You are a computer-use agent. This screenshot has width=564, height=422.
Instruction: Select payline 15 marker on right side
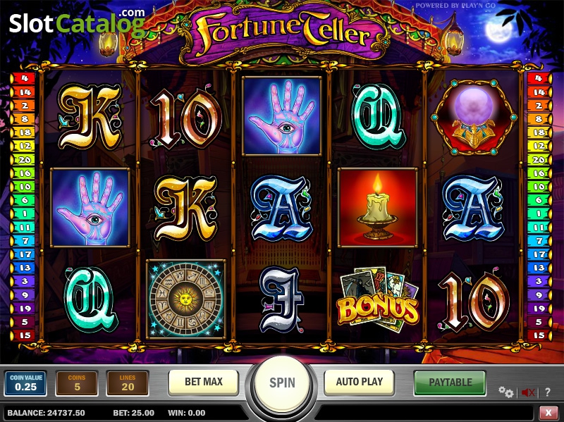[539, 335]
